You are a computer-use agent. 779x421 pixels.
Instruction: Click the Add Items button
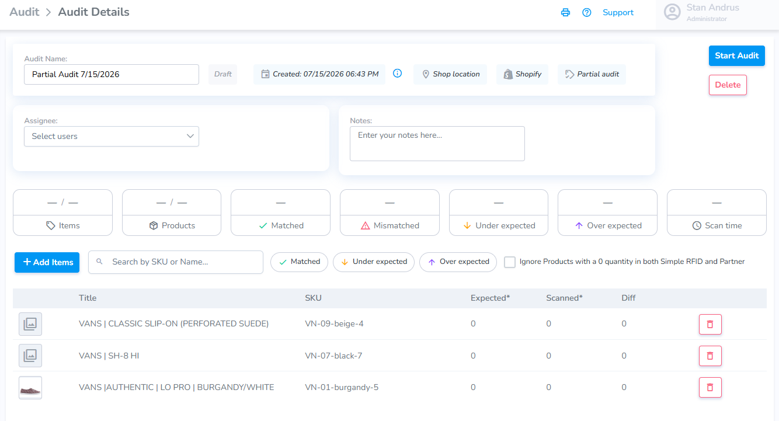tap(47, 262)
